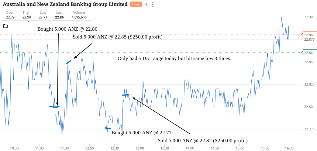Click the orange Adjust button
Viewport: 317px width, 151px height.
tap(136, 4)
